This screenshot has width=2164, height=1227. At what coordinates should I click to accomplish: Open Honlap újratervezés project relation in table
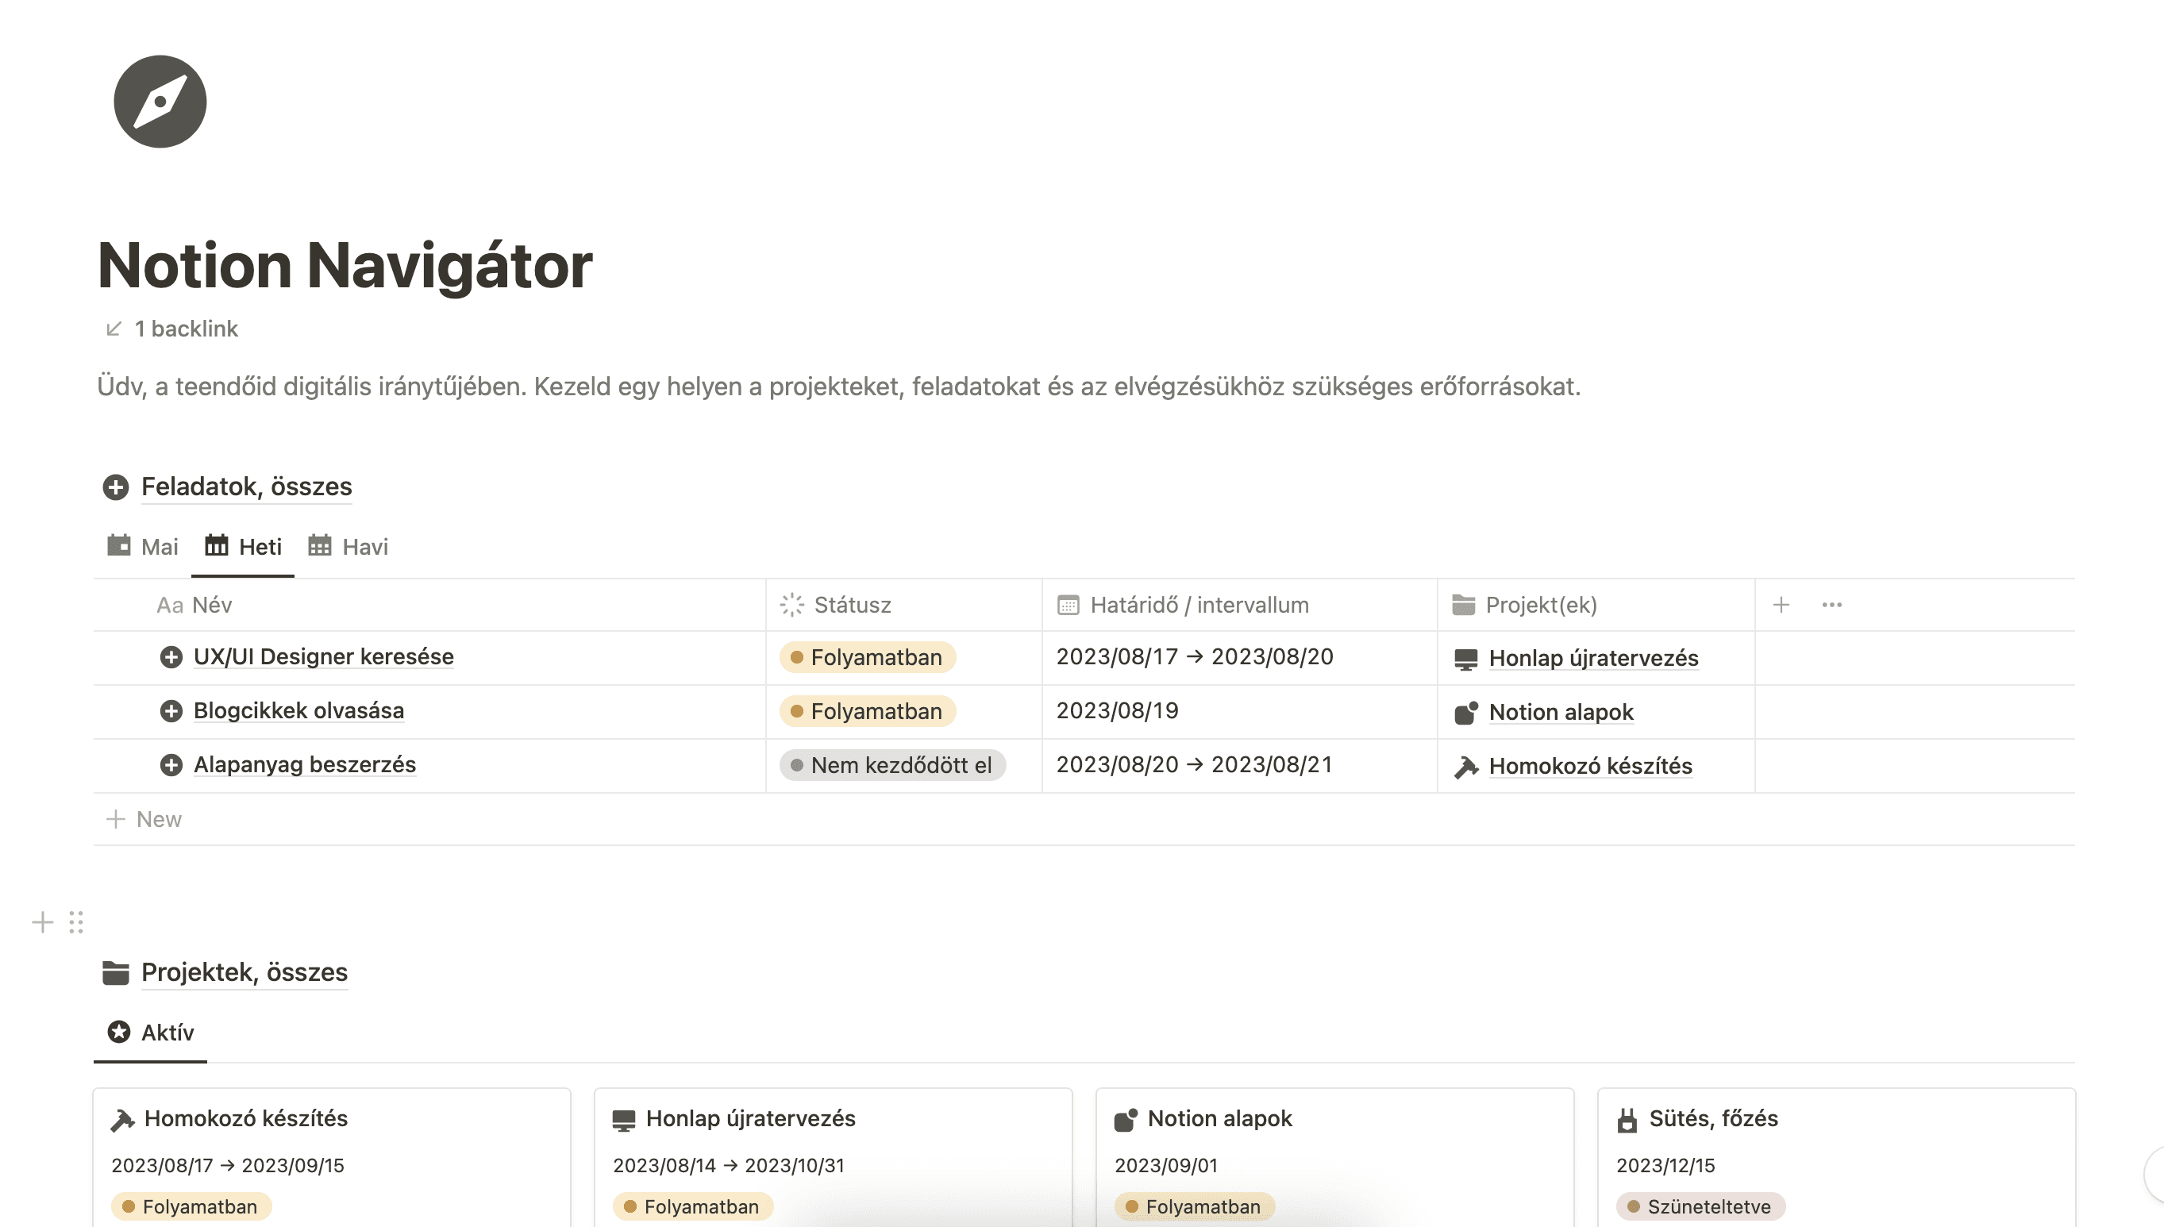(1593, 658)
